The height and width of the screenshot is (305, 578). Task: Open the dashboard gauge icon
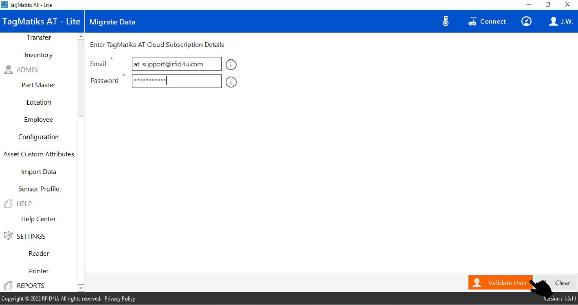coord(526,22)
